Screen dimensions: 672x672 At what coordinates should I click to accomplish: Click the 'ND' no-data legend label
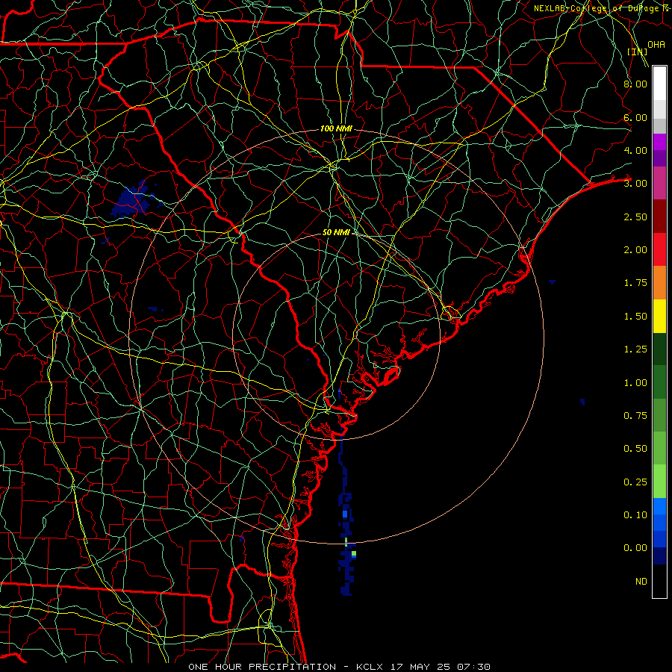[641, 582]
